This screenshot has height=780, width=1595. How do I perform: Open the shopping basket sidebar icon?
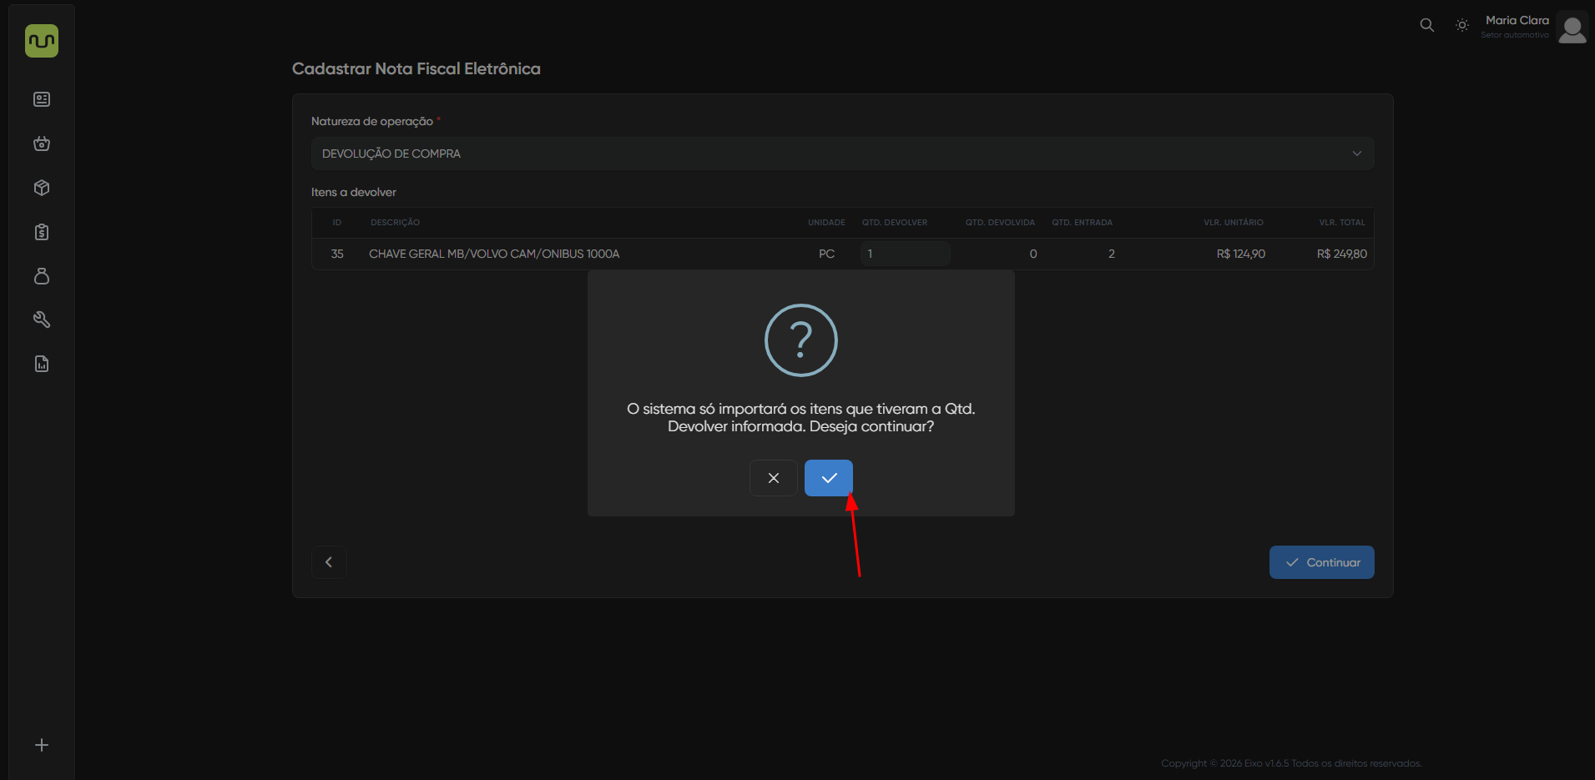coord(42,143)
